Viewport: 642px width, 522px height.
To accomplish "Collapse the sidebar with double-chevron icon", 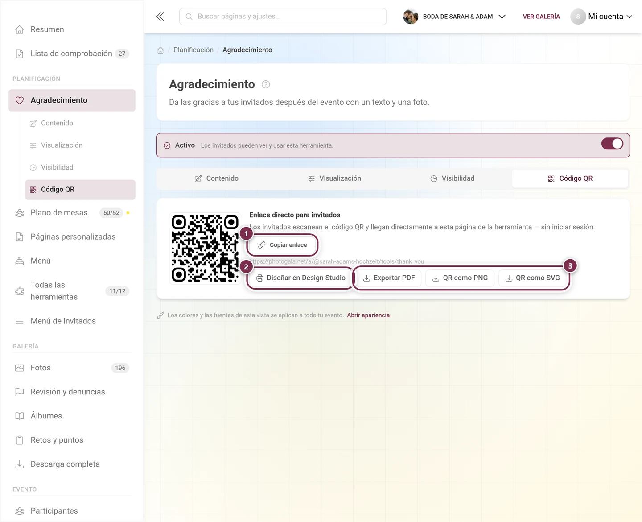I will pyautogui.click(x=160, y=17).
